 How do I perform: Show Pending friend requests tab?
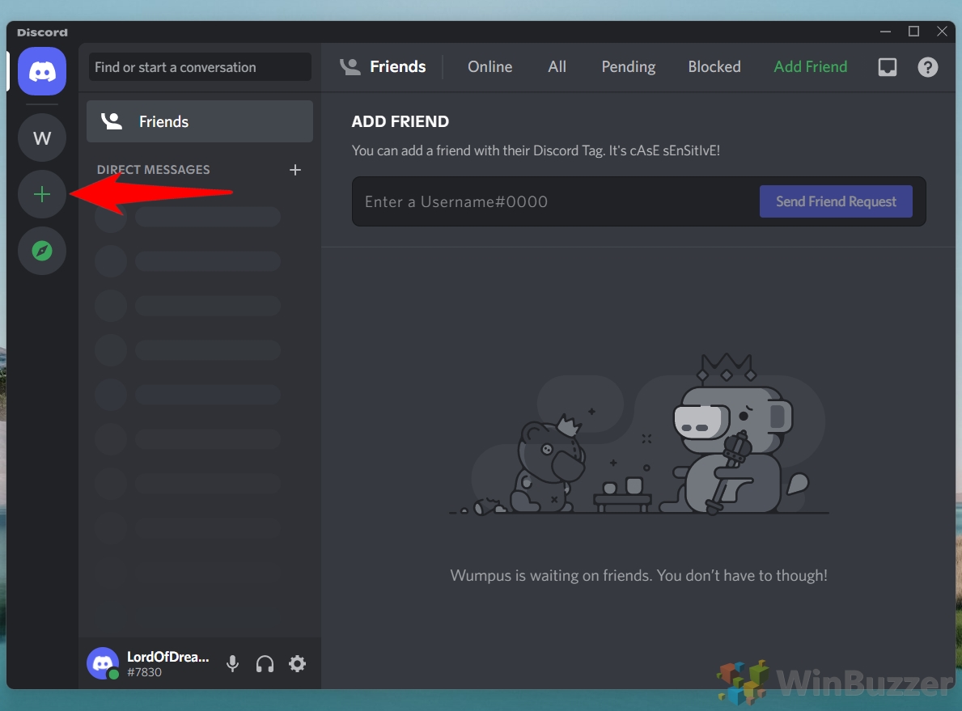(628, 67)
